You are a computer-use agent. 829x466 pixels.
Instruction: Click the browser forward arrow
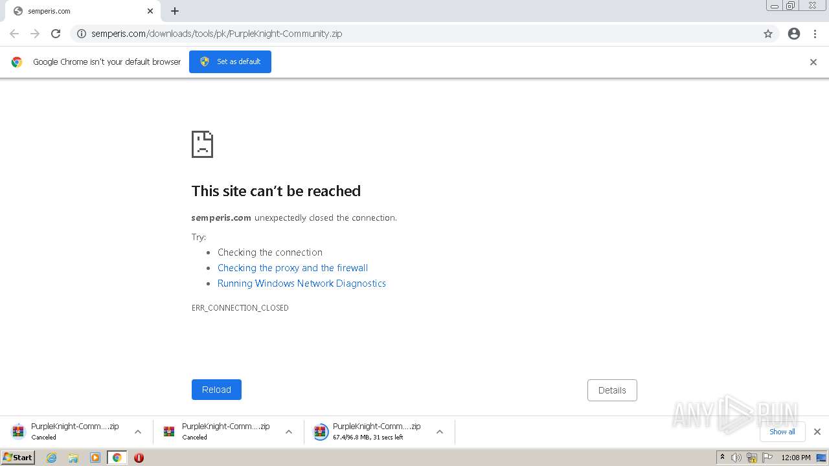point(35,34)
